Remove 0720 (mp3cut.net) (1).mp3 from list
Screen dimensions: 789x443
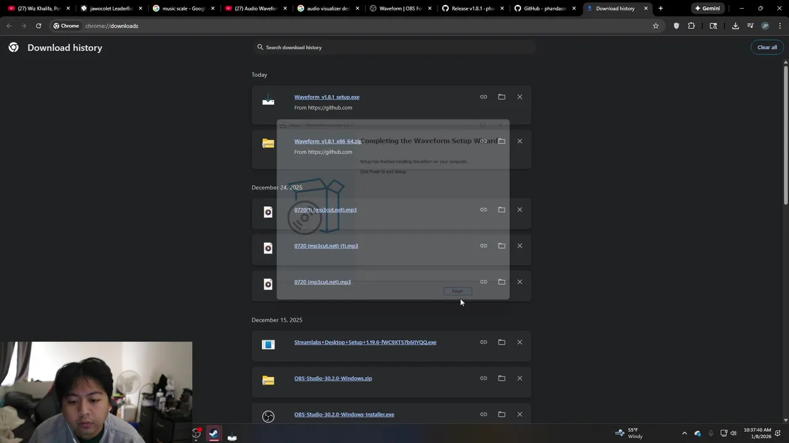click(520, 245)
